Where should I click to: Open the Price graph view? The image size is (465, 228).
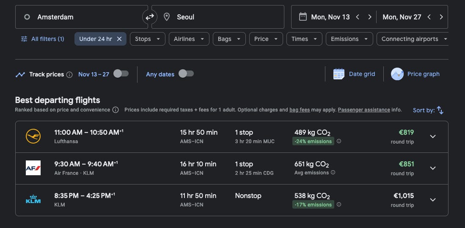click(x=415, y=74)
